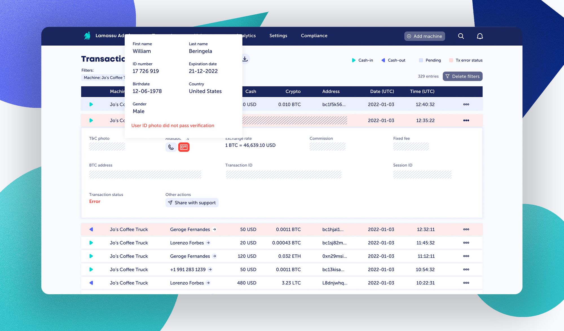Open Geroge Fernandes 50 USD customer arrow

(215, 229)
